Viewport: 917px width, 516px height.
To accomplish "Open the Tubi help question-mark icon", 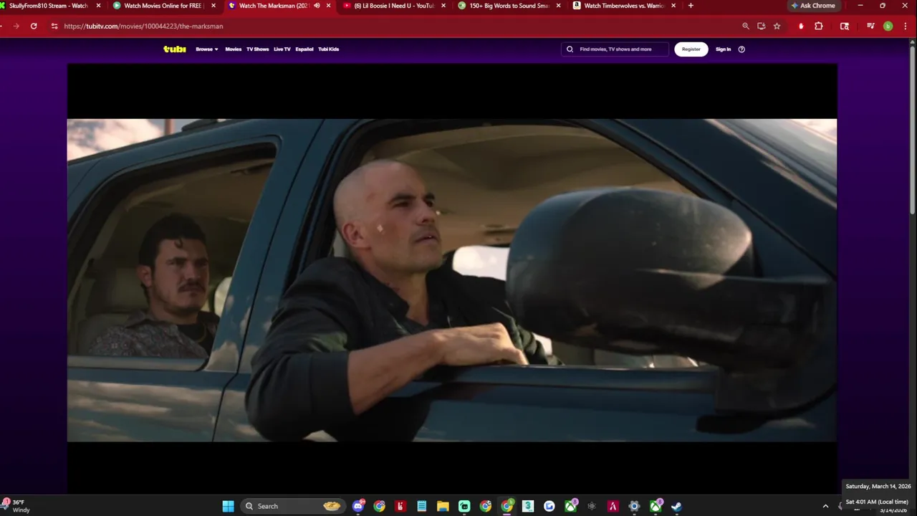I will point(741,49).
